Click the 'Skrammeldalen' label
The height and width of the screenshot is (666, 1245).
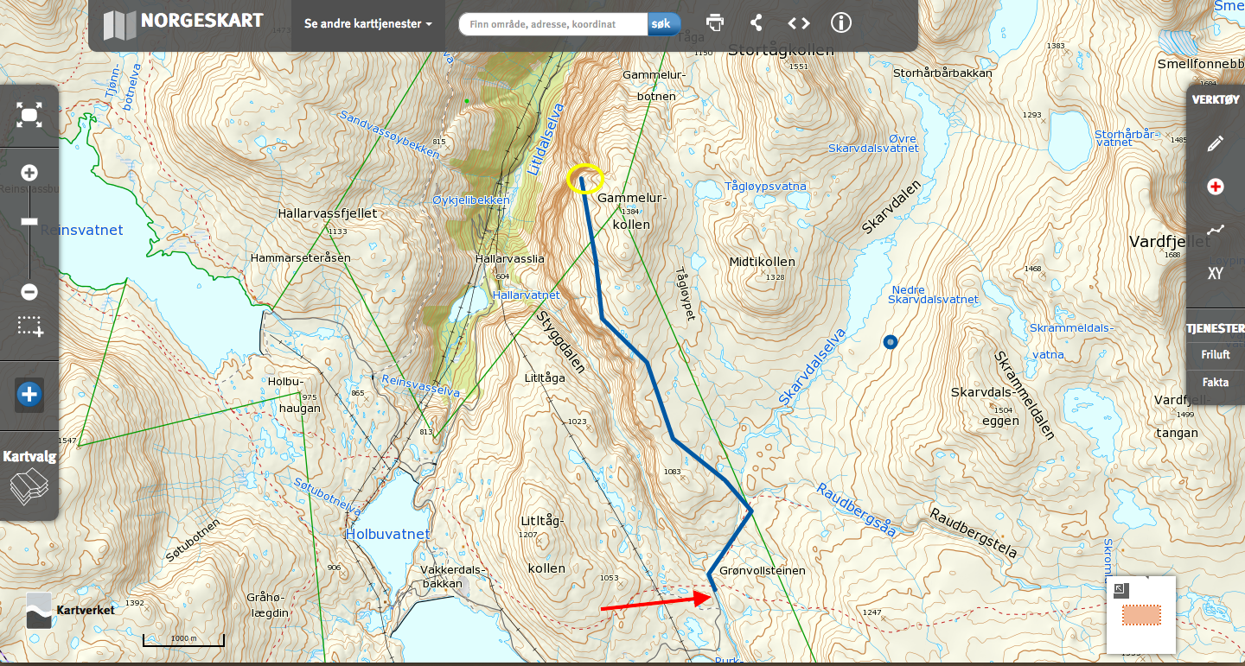pos(1025,395)
